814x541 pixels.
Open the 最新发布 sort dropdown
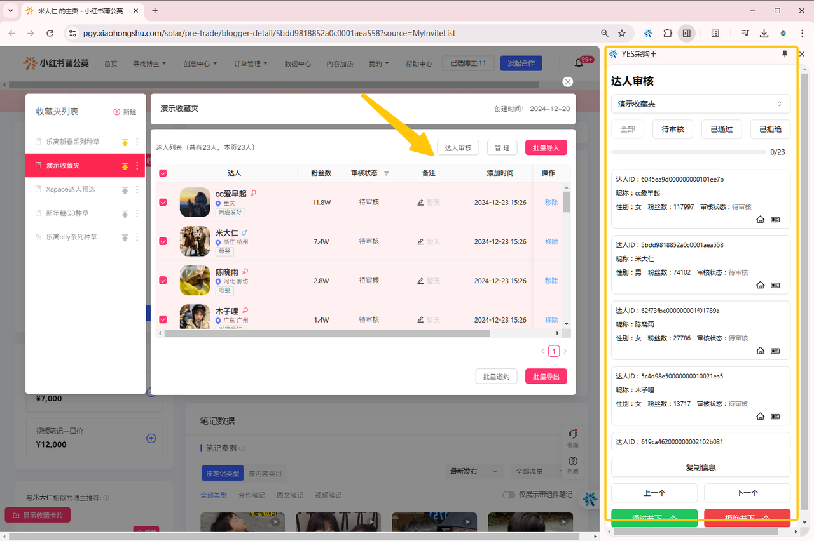474,471
